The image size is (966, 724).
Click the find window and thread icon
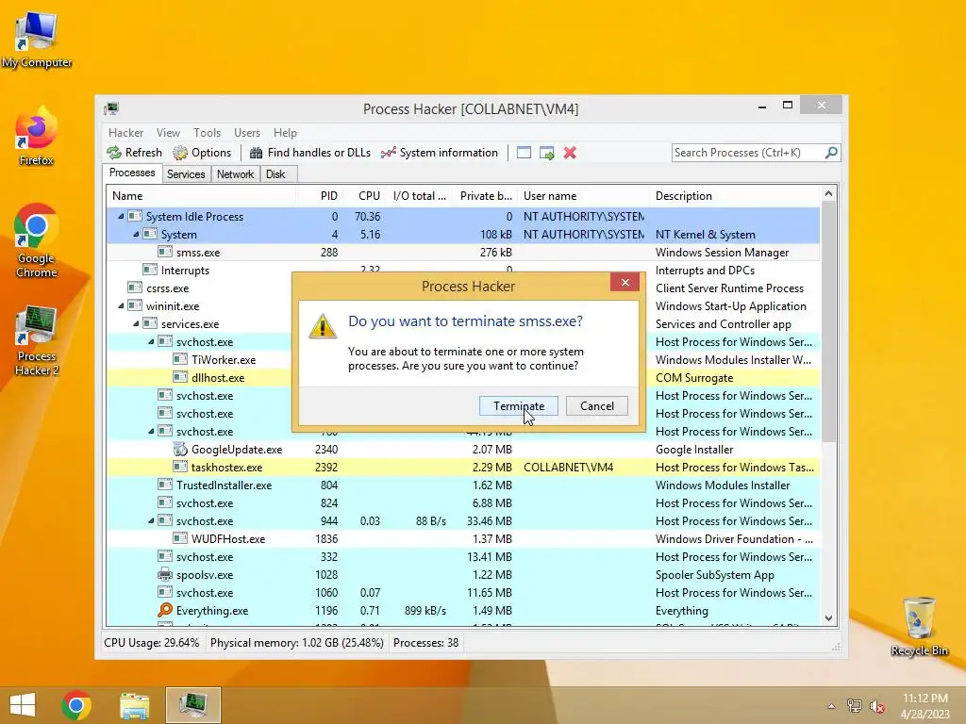pos(546,153)
